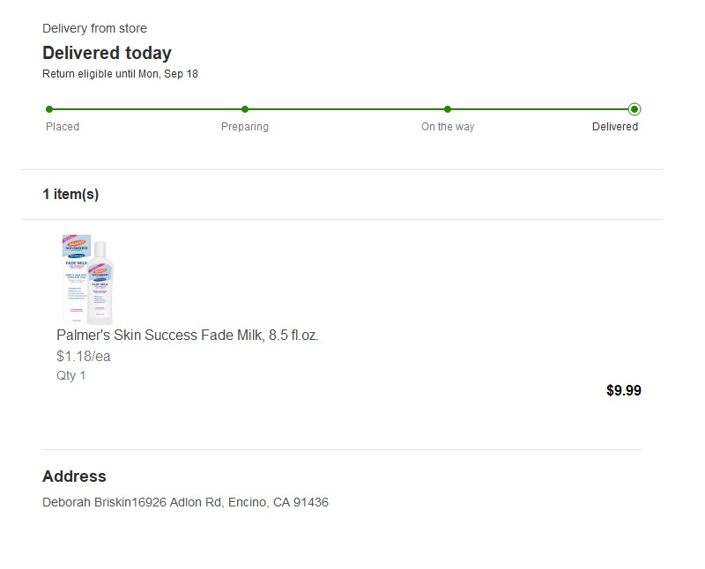705x569 pixels.
Task: Click the 1 item(s) section heading
Action: click(70, 195)
